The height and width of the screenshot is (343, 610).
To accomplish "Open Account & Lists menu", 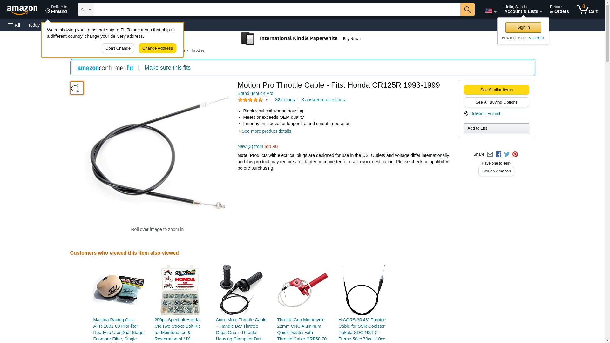I will click(x=523, y=10).
